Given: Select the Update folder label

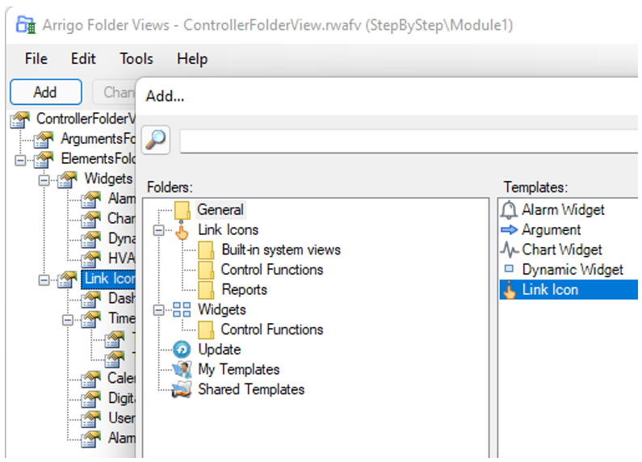Looking at the screenshot, I should coord(220,350).
